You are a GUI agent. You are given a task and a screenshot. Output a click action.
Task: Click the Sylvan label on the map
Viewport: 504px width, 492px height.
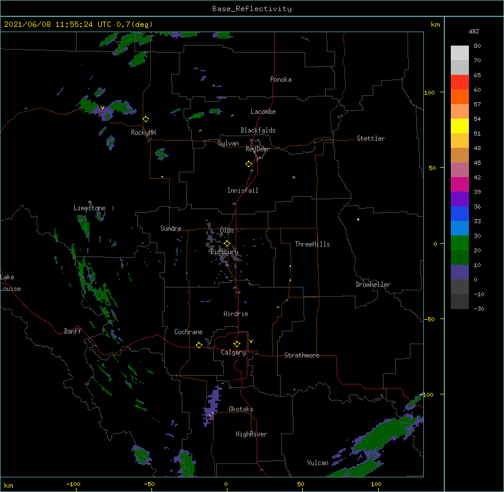[x=228, y=143]
